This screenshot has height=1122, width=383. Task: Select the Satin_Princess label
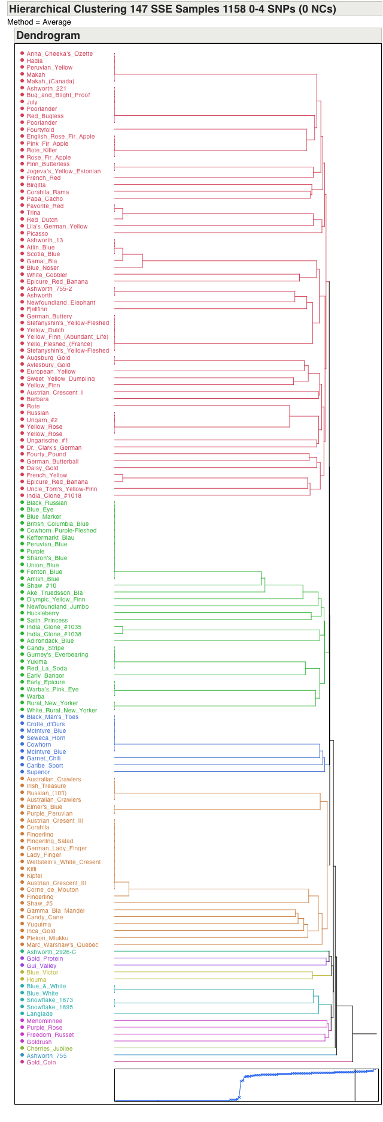(47, 621)
